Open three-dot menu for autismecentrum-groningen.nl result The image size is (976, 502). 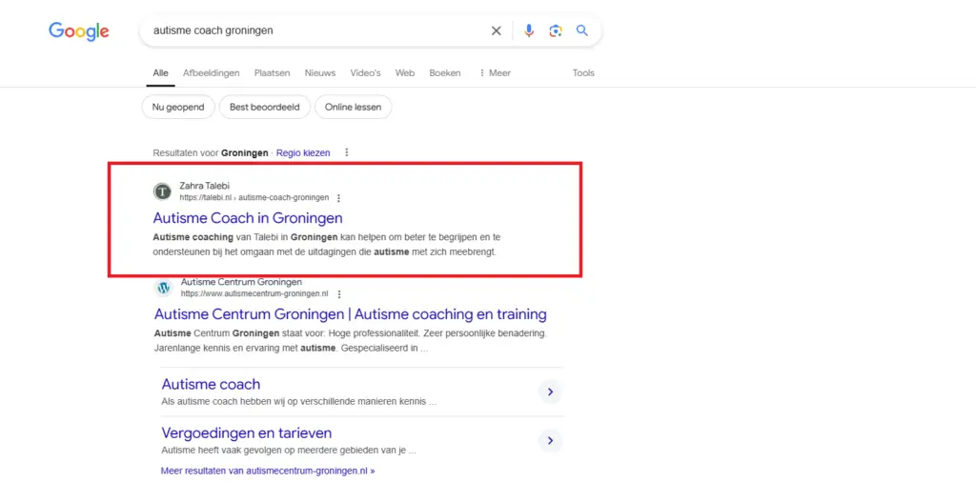[339, 293]
